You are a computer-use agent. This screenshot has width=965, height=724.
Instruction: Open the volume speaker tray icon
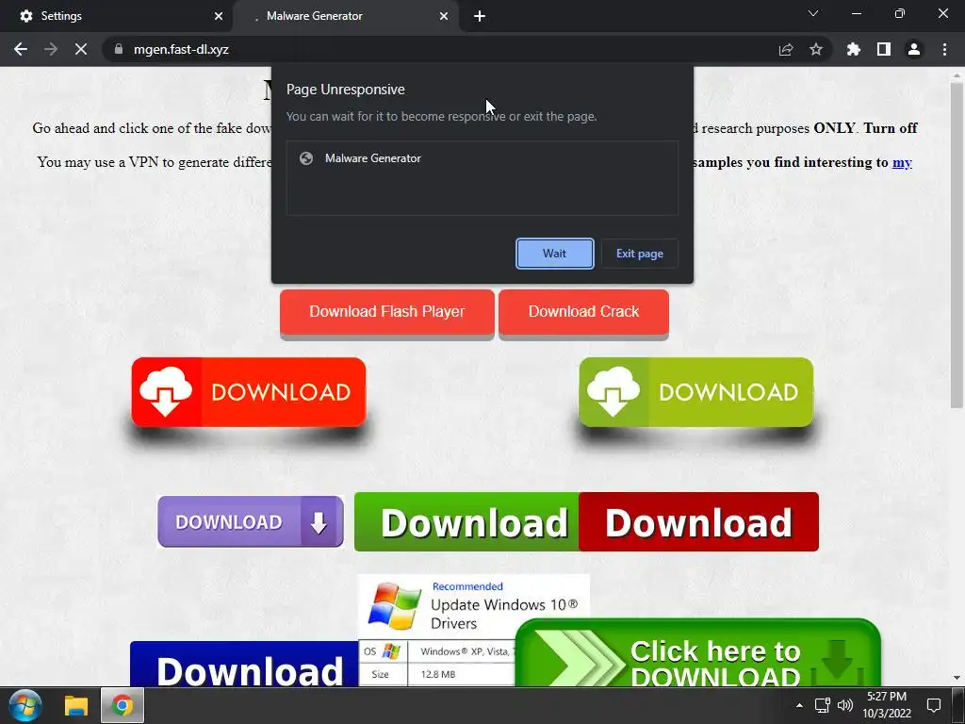(845, 705)
